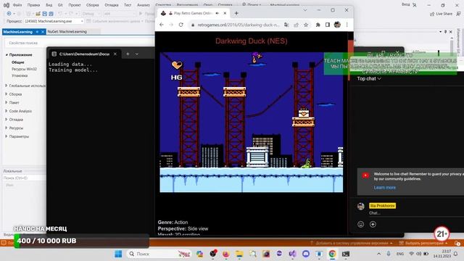Close the C:\Users terminal tab
Screen dimensions: 464x261
[x=115, y=54]
